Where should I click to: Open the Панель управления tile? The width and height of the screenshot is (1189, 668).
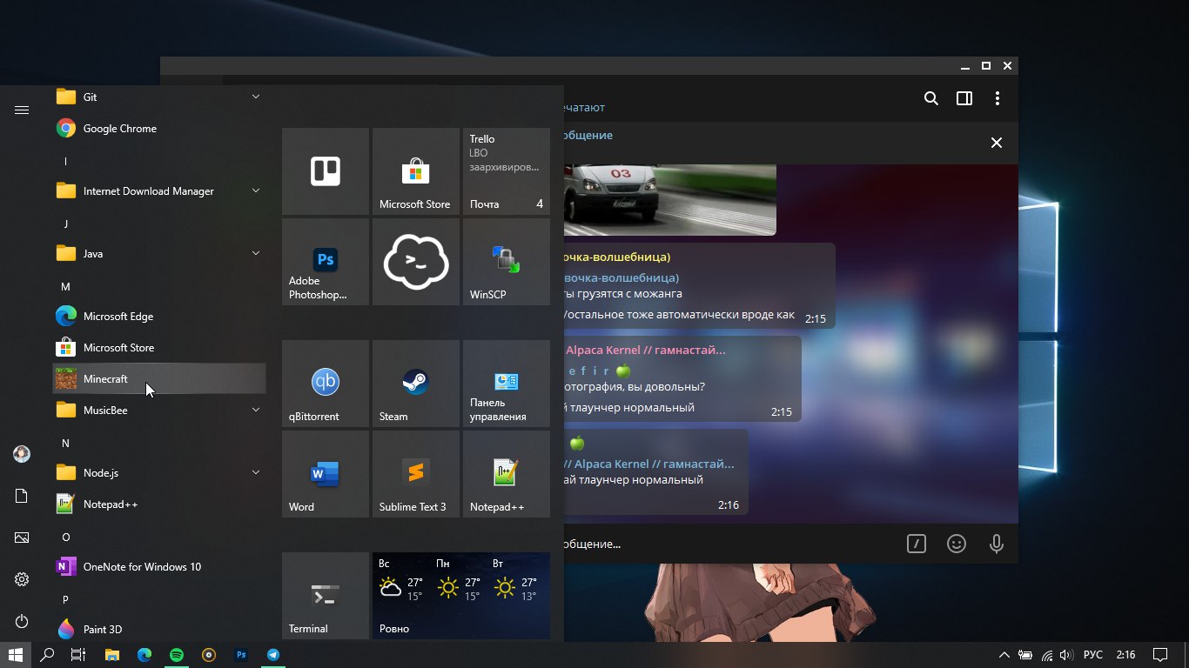tap(507, 384)
